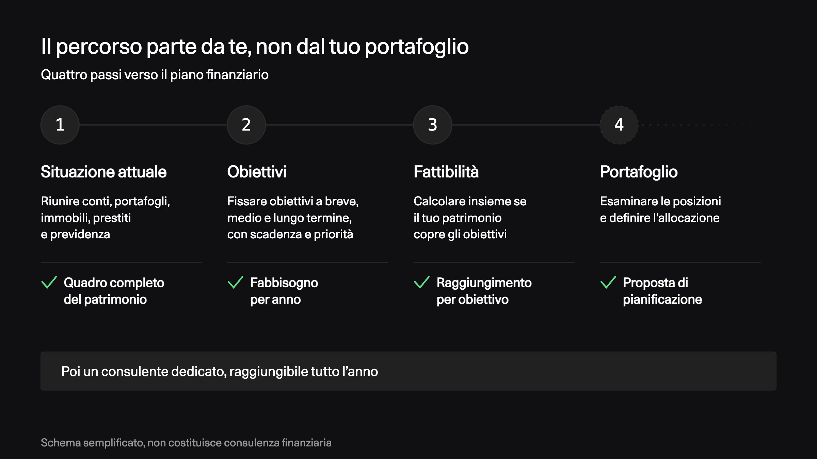Click the main title Il percorso parte da te
This screenshot has width=817, height=459.
(x=255, y=47)
